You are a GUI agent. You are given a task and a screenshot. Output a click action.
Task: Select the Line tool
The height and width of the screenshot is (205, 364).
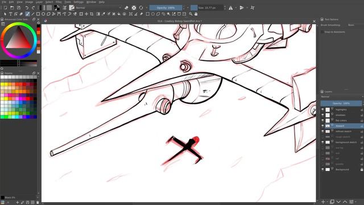33,14
